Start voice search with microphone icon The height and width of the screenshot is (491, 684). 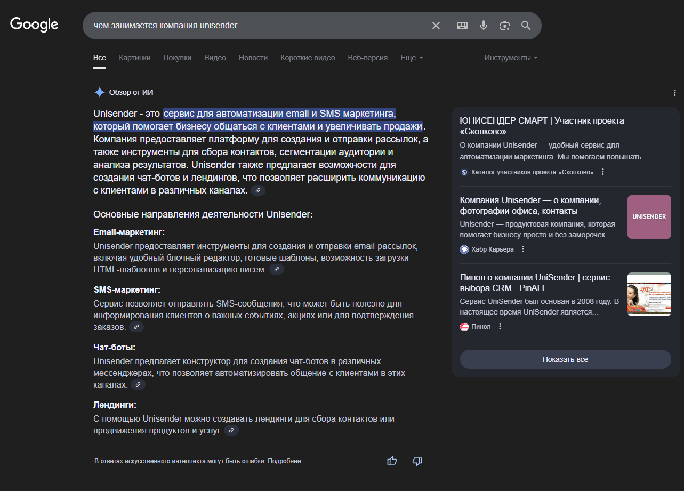coord(484,26)
